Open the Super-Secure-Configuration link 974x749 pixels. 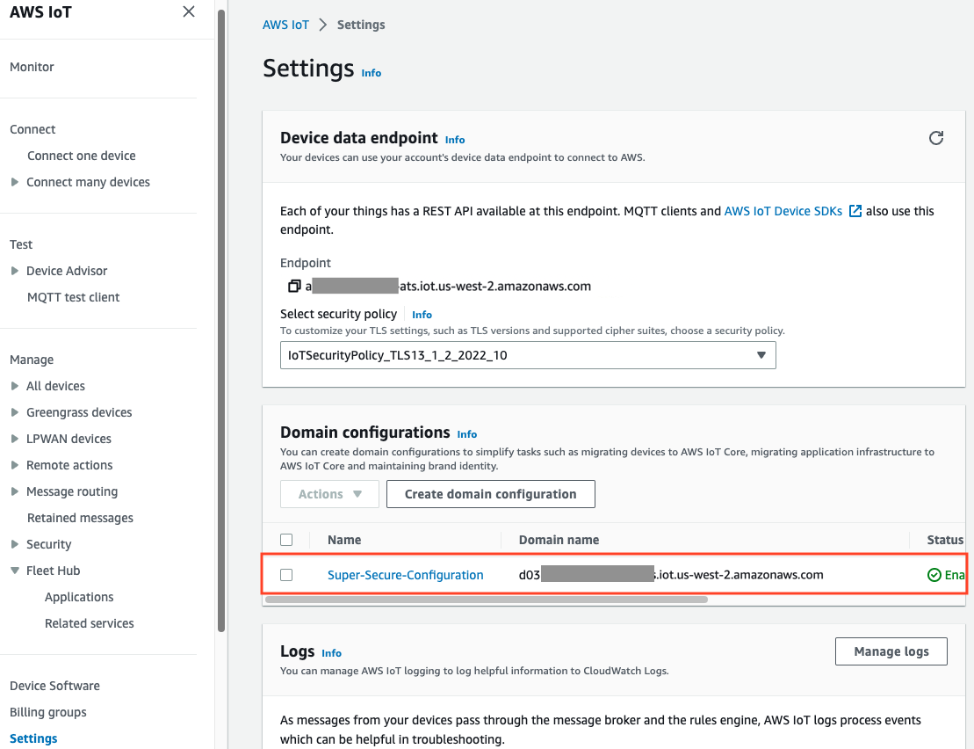coord(406,575)
